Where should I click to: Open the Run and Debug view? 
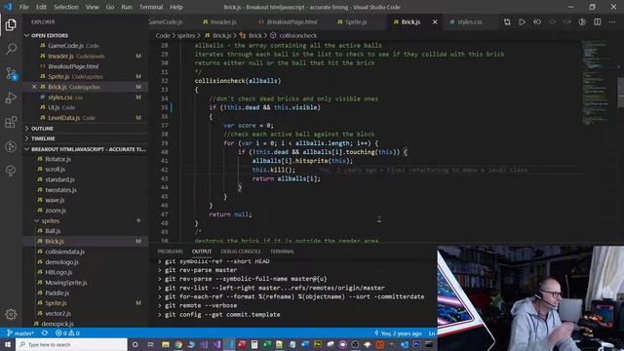(11, 97)
